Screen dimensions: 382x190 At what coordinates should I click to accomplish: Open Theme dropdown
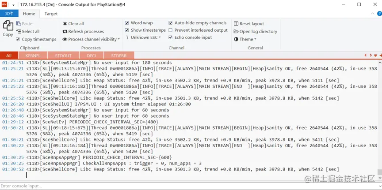point(245,39)
